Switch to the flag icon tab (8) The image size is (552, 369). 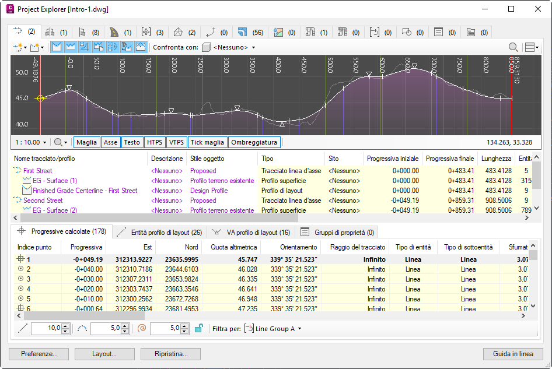88,33
